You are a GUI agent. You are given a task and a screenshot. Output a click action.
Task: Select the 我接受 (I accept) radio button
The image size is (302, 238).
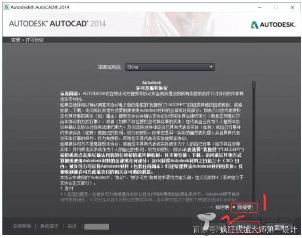234,207
